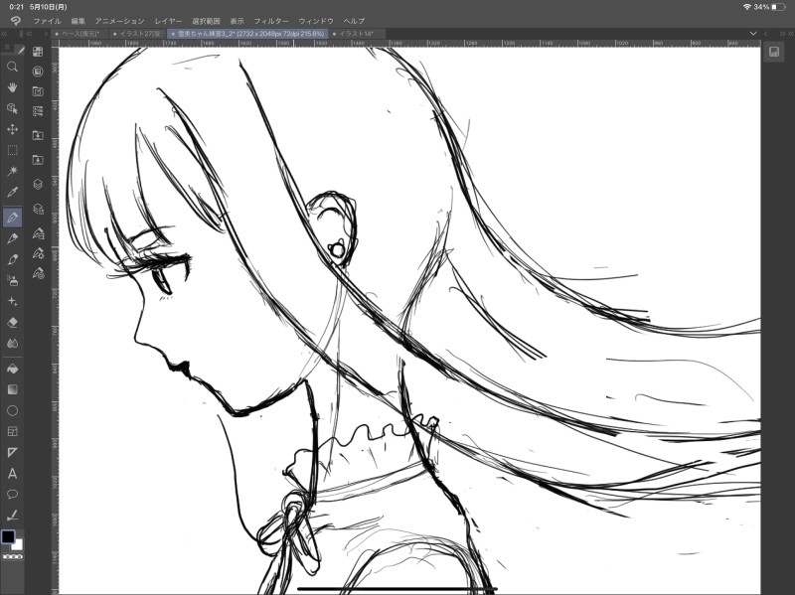
Task: Switch to the pen tab in tool palette
Action: click(19, 50)
